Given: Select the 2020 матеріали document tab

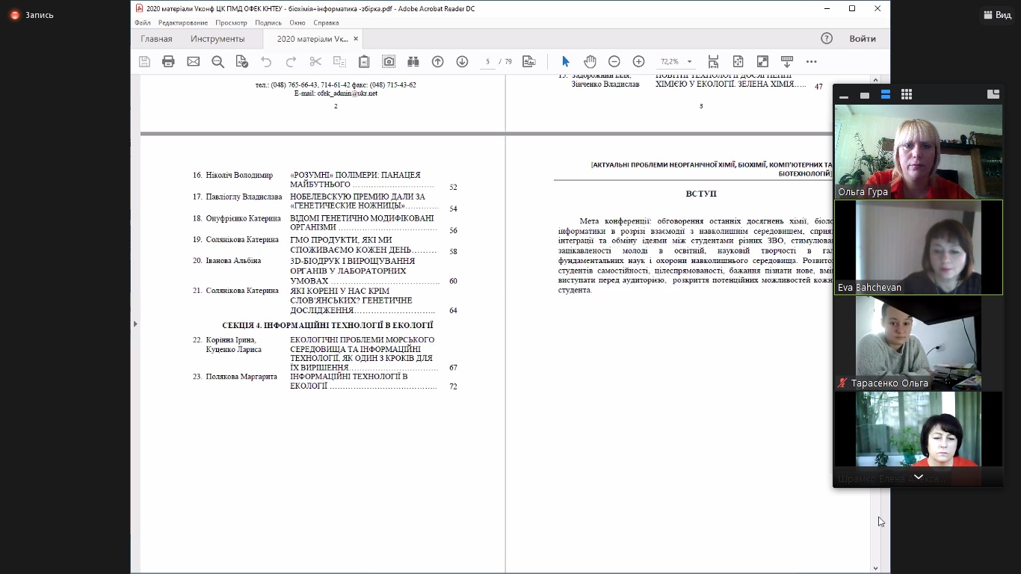Looking at the screenshot, I should (x=312, y=39).
